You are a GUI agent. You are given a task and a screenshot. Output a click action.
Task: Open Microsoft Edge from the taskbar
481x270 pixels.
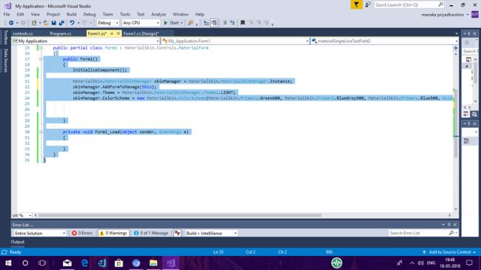[84, 263]
